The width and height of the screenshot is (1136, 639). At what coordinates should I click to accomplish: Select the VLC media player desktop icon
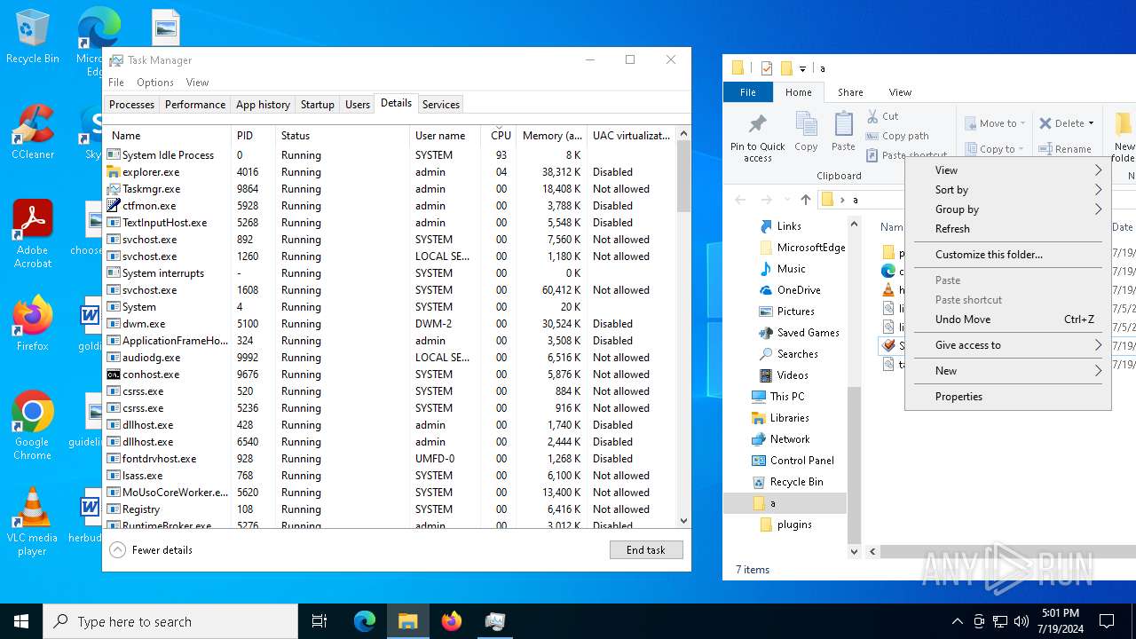click(x=32, y=522)
